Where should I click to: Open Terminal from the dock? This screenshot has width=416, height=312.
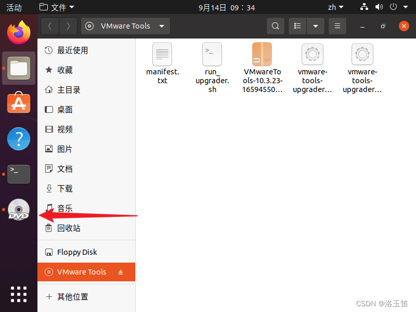[x=19, y=174]
